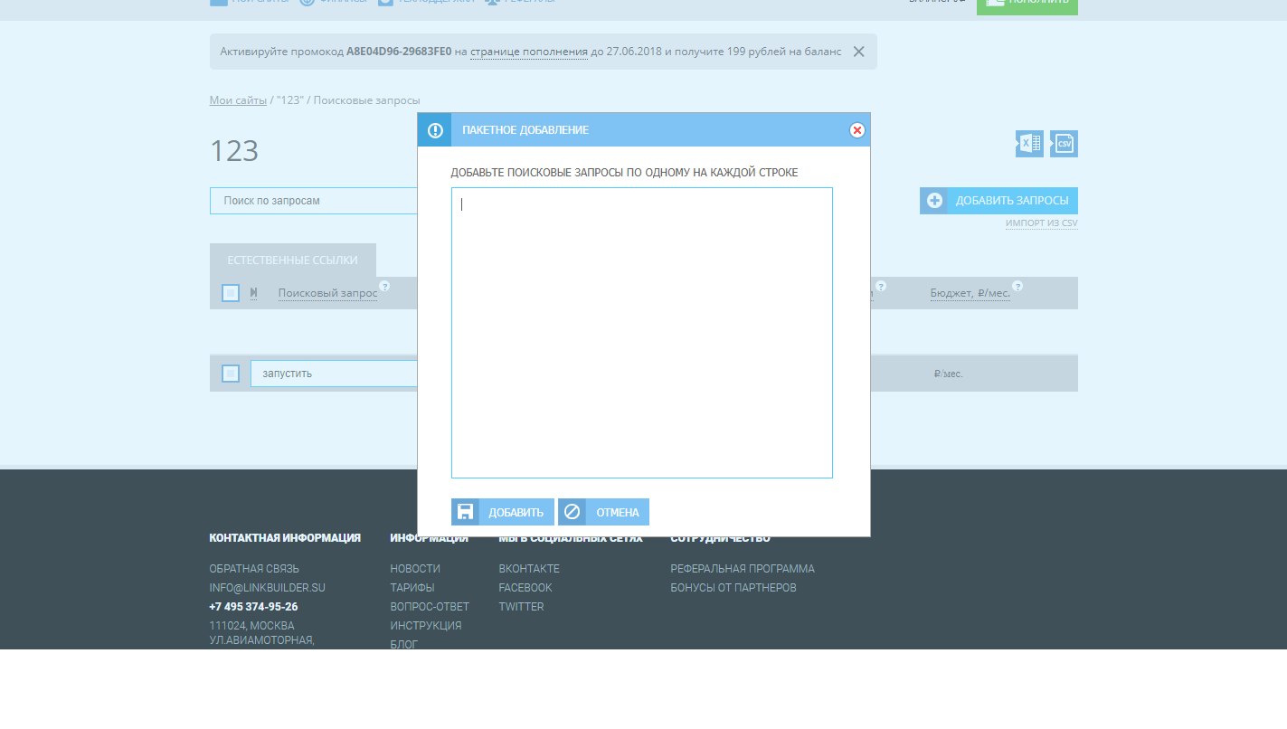Open the запустить action dropdown
The image size is (1287, 729).
tap(335, 374)
